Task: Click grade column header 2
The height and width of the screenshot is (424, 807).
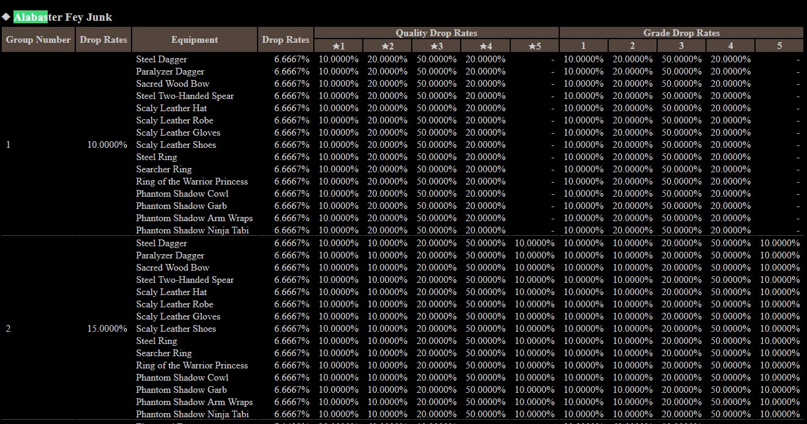Action: click(633, 46)
